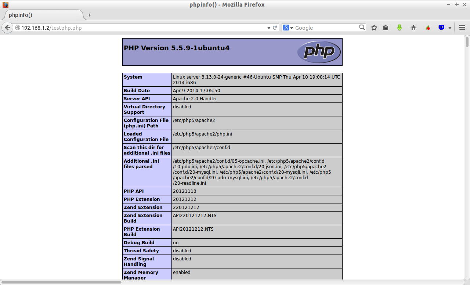470x285 pixels.
Task: Click the API220121212,NTS value
Action: coord(195,216)
